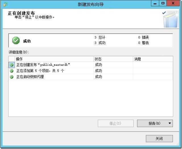Click the success icon beside the adding articles row
This screenshot has height=149, width=182.
pyautogui.click(x=12, y=71)
